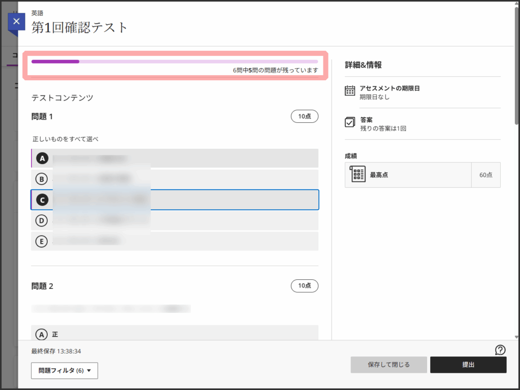520x390 pixels.
Task: Select 正 answer for Question 2
Action: coord(43,334)
